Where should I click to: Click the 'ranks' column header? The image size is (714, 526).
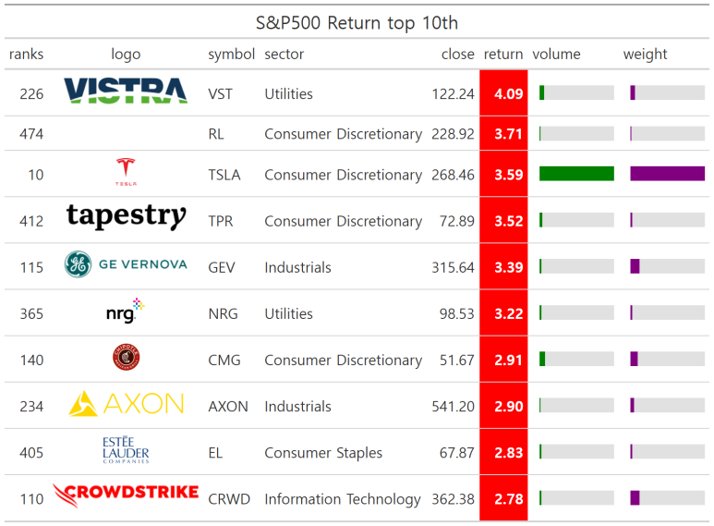[x=26, y=55]
